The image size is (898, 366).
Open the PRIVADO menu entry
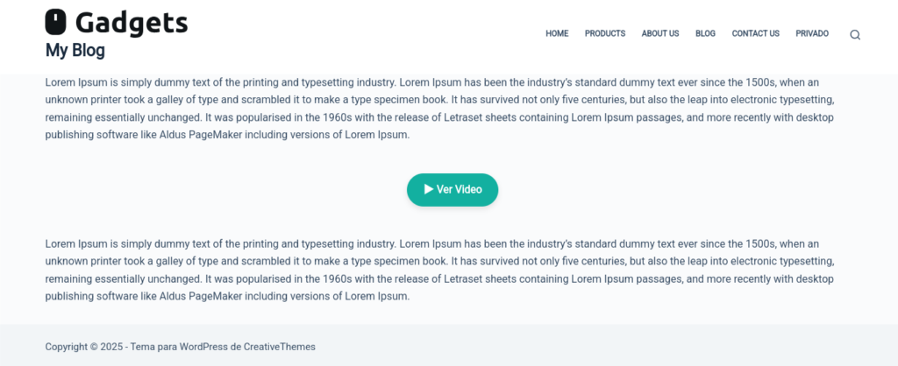tap(812, 34)
